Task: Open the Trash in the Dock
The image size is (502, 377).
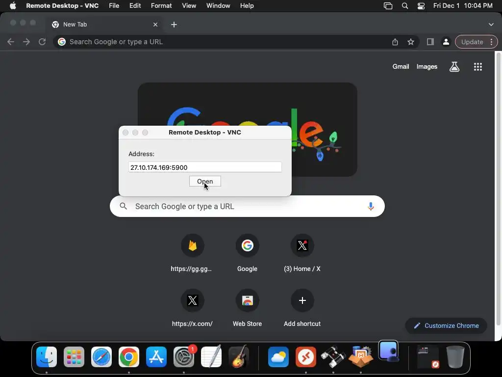Action: pos(455,357)
